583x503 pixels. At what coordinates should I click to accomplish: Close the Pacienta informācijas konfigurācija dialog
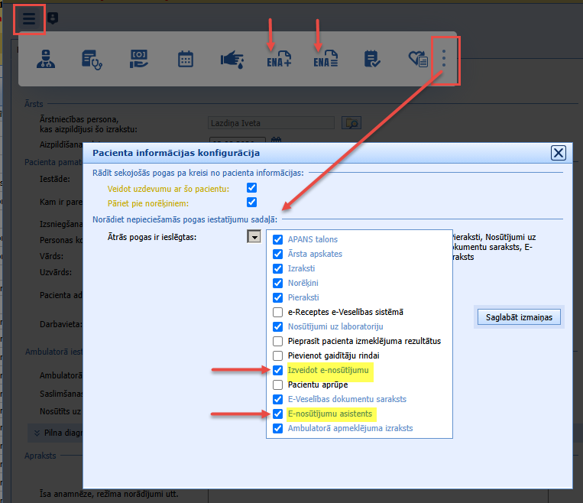tap(558, 153)
